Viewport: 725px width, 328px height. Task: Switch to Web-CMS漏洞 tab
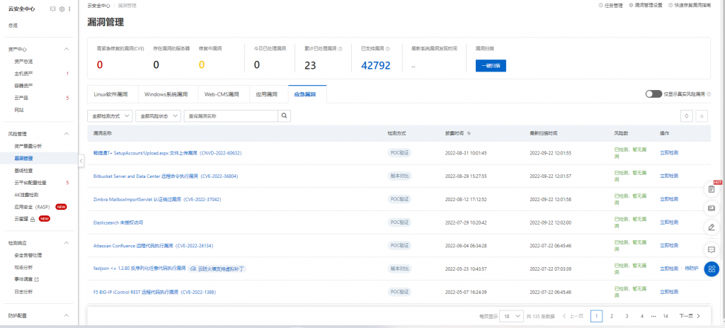click(x=222, y=94)
